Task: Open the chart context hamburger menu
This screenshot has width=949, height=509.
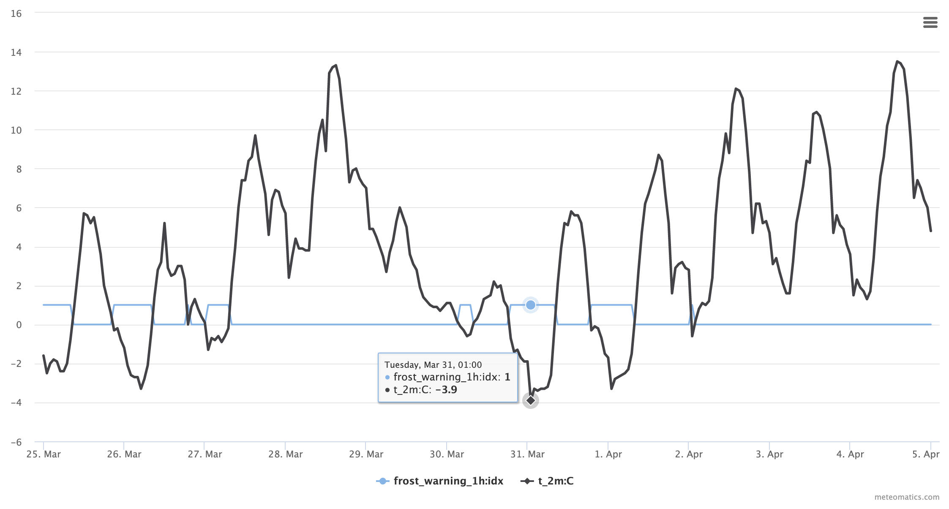Action: tap(930, 22)
